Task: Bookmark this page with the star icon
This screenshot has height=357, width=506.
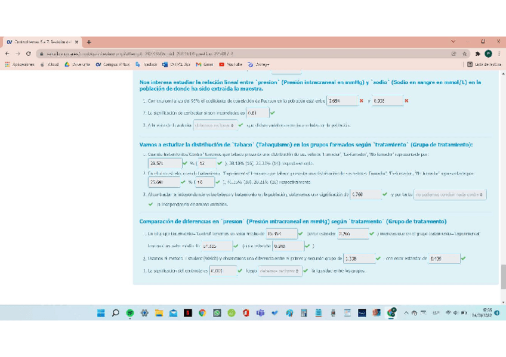Action: point(464,54)
